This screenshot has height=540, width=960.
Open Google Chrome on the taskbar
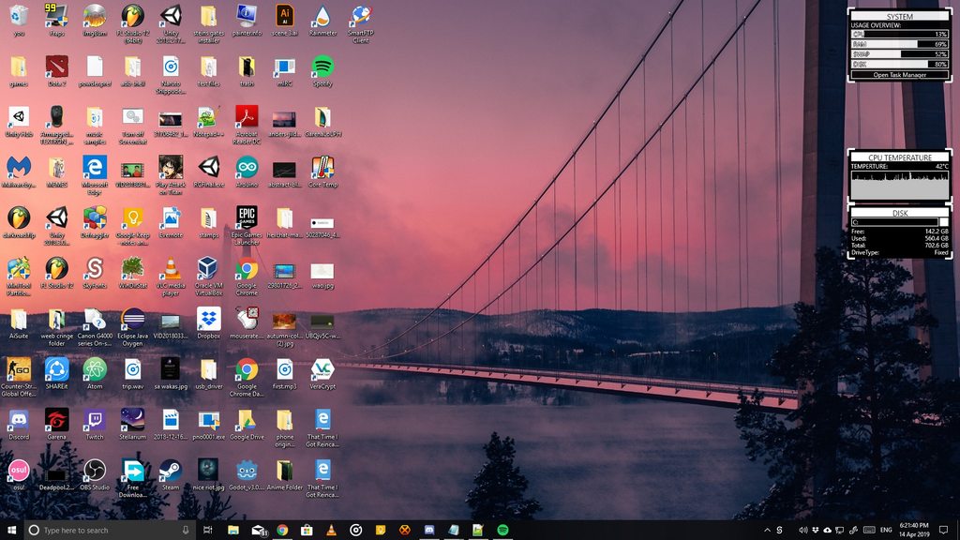(x=283, y=530)
